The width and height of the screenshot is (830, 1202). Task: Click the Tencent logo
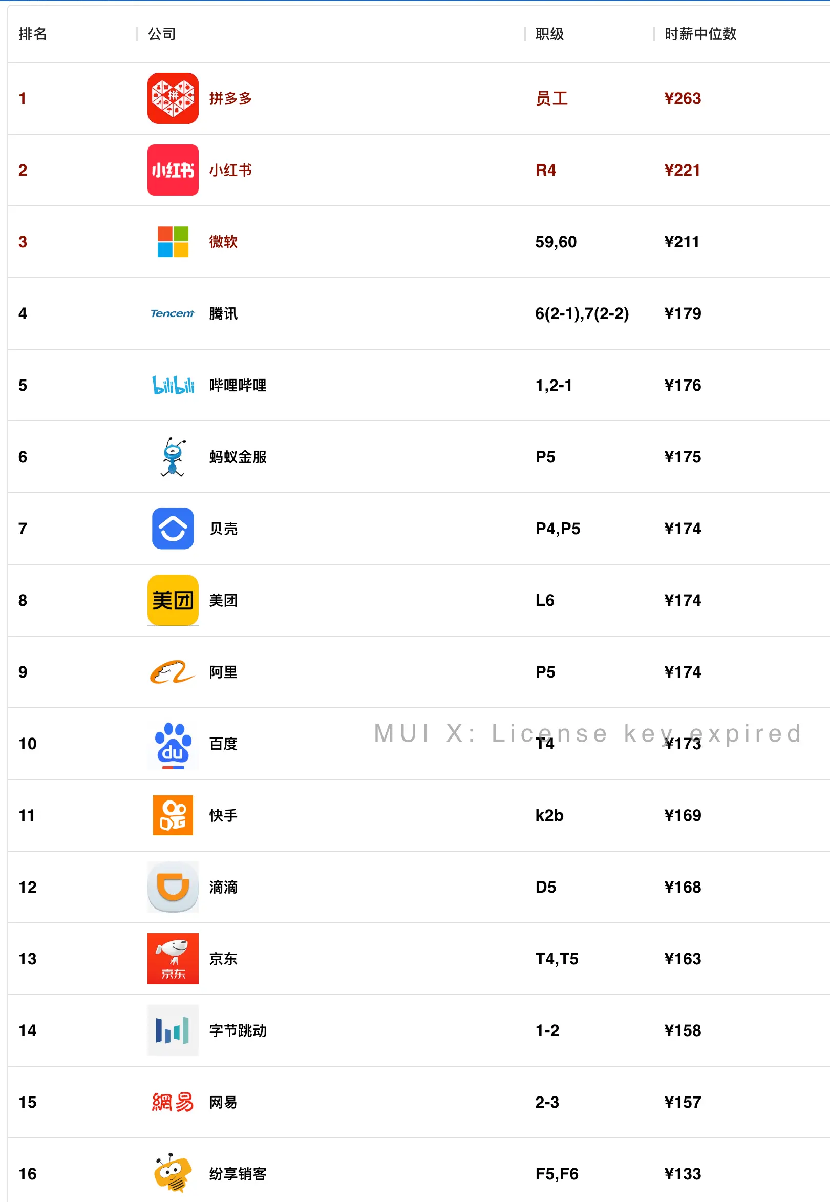click(x=173, y=313)
